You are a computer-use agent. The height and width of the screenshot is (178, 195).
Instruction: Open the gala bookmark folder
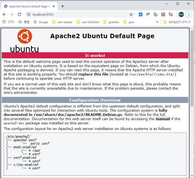pos(129,22)
